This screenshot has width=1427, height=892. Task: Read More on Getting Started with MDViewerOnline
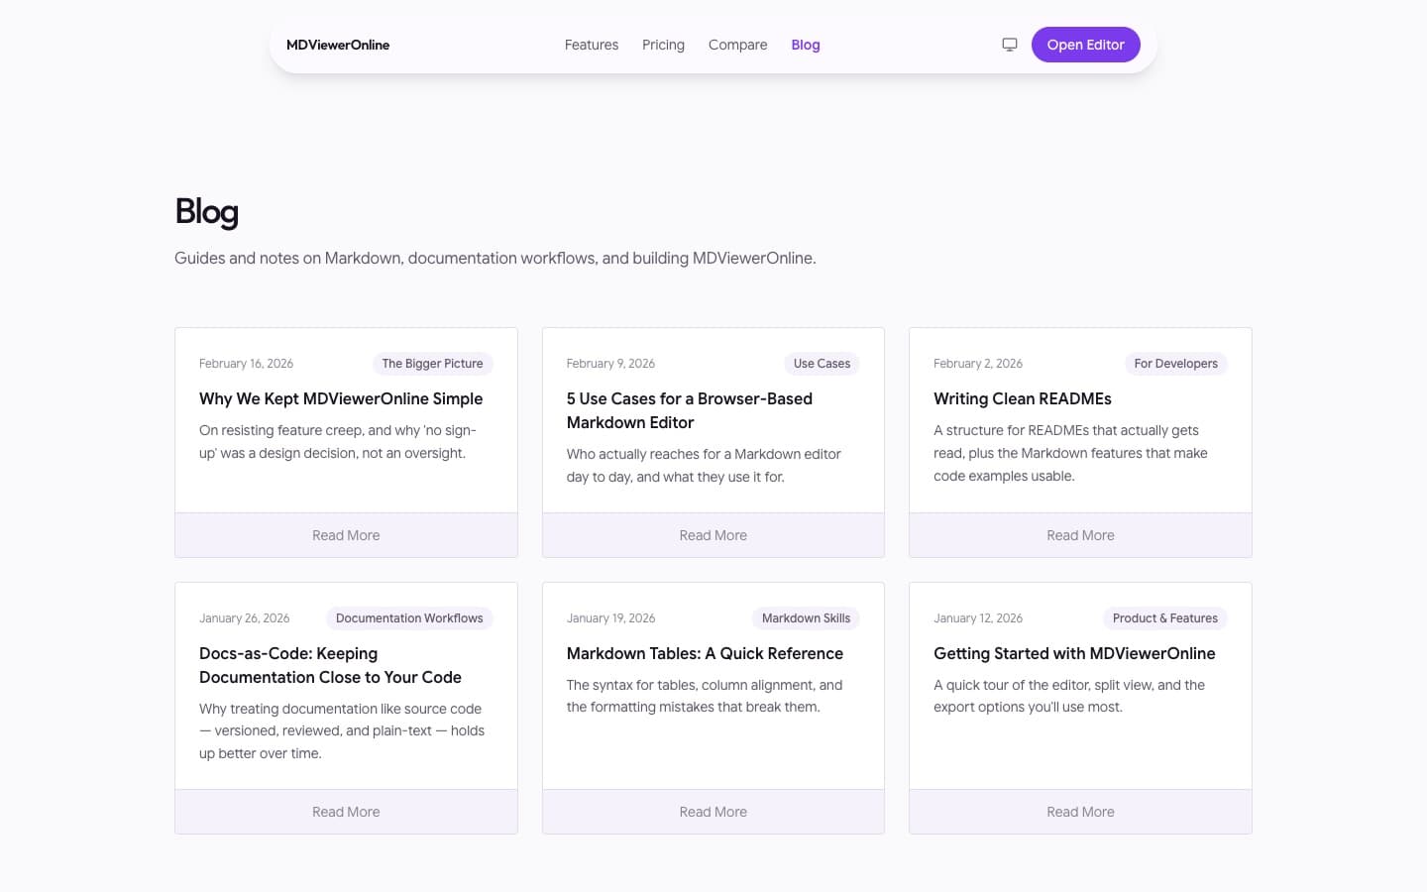click(x=1080, y=812)
